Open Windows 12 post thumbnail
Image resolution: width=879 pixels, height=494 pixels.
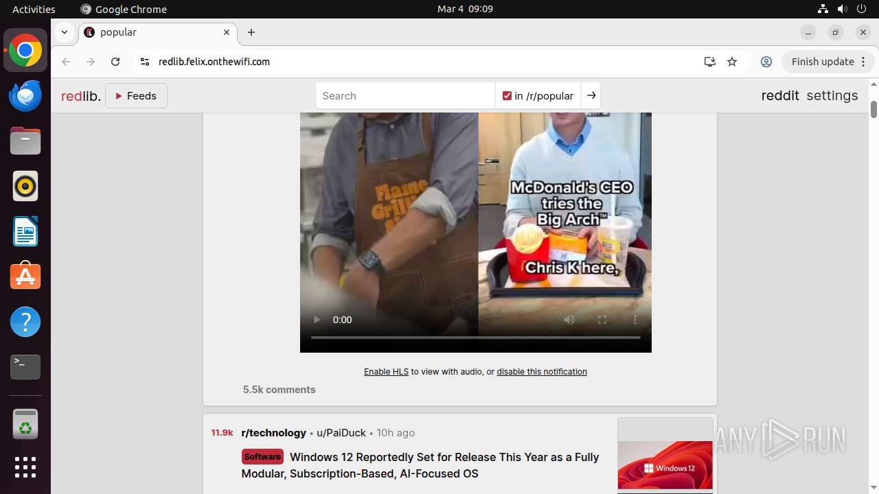tap(665, 456)
